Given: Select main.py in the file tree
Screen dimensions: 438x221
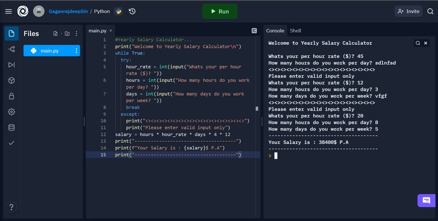Looking at the screenshot, I should point(52,50).
